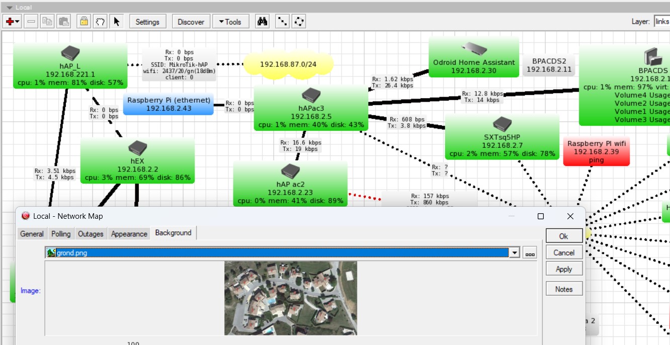Select the hand drag tool
Viewport: 670px width, 345px height.
click(100, 22)
